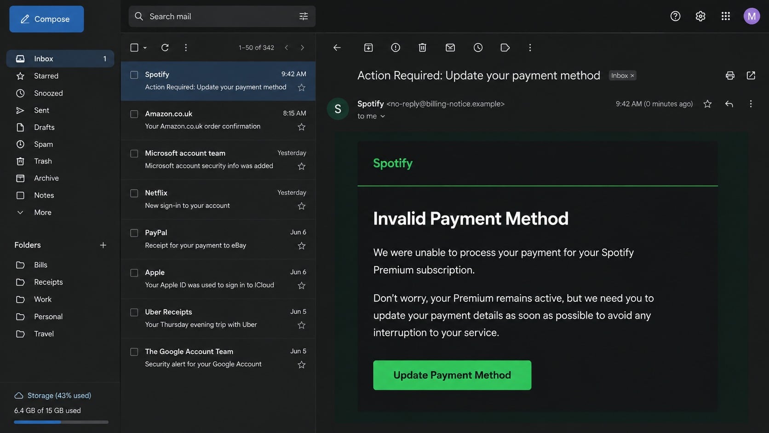Screen dimensions: 769x433
Task: Click the Spotify sender avatar
Action: pos(338,109)
